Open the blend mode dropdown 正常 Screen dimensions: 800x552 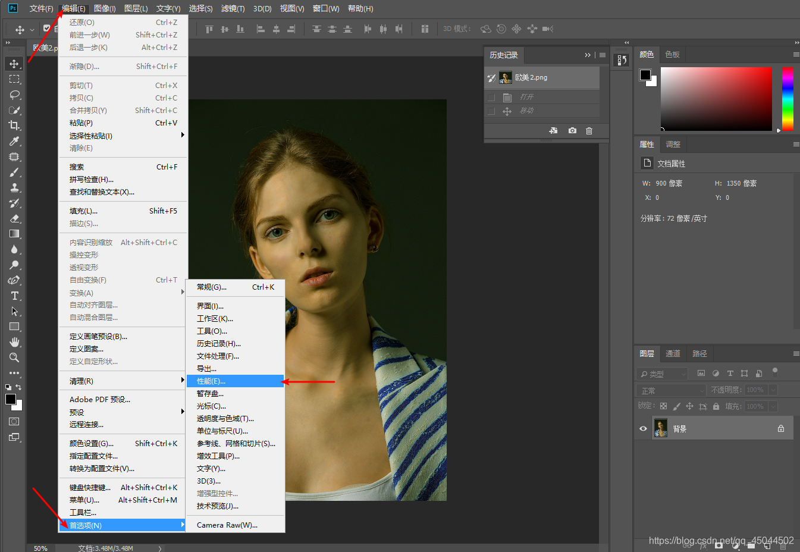click(x=672, y=390)
